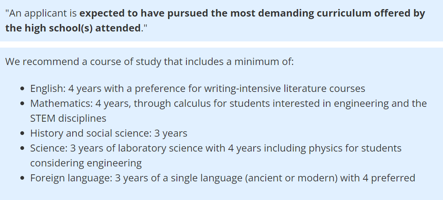The width and height of the screenshot is (443, 200).
Task: Select the "History and social science" list item
Action: [109, 133]
